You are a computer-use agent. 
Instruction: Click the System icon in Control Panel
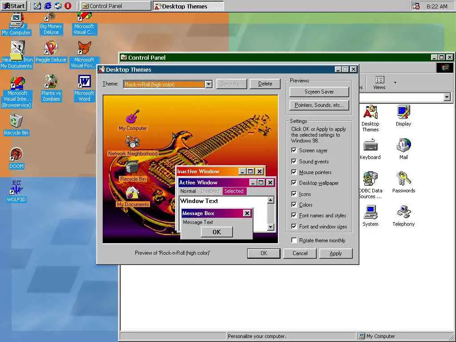370,216
